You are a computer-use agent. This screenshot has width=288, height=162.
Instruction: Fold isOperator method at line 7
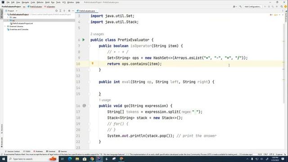89,46
